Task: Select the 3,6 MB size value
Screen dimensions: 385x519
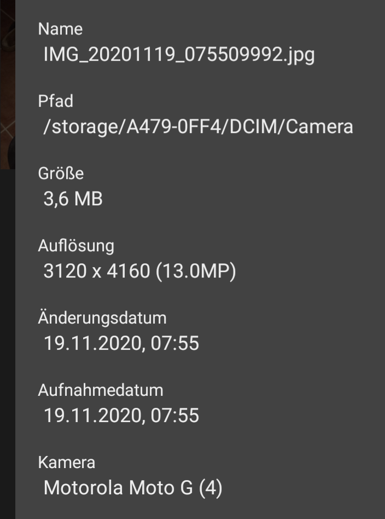Action: [73, 199]
